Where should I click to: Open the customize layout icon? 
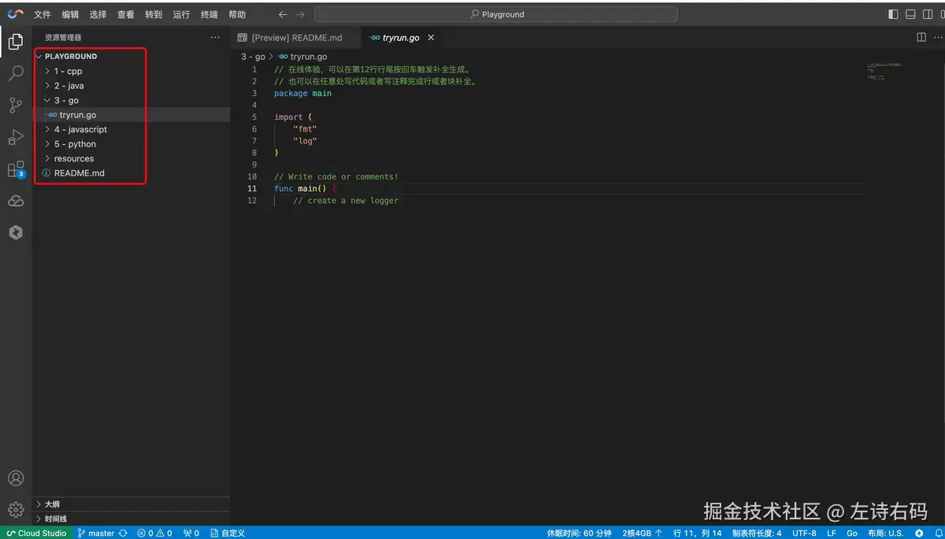click(942, 14)
